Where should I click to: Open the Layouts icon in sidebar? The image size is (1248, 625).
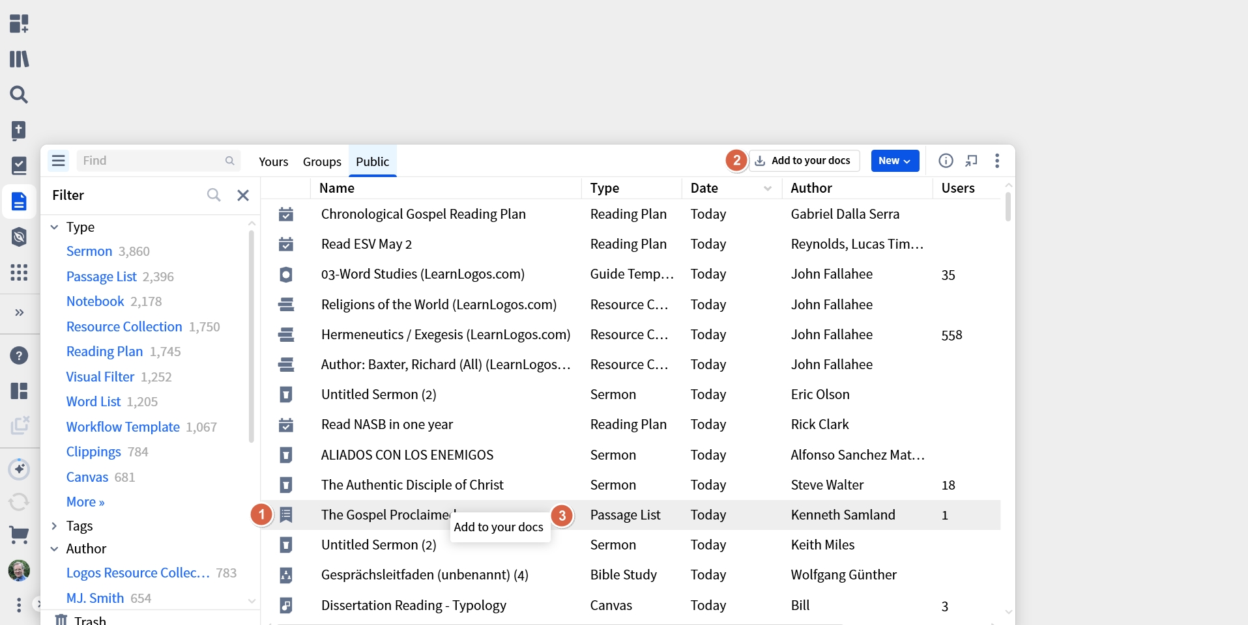19,391
